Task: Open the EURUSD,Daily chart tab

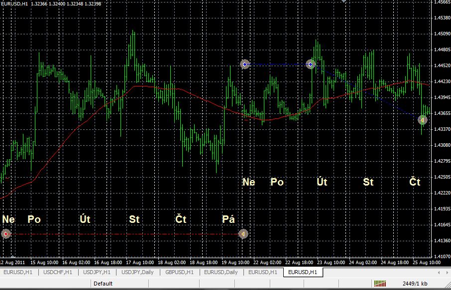Action: [221, 272]
